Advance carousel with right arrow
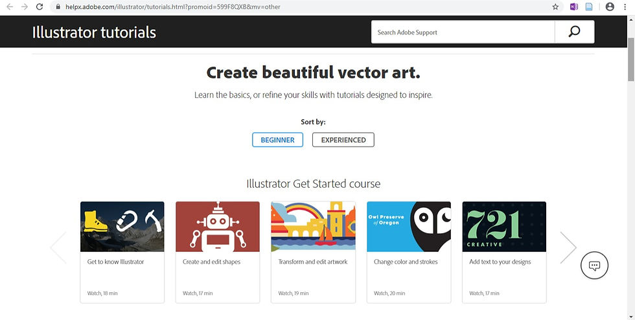The width and height of the screenshot is (635, 320). tap(568, 247)
